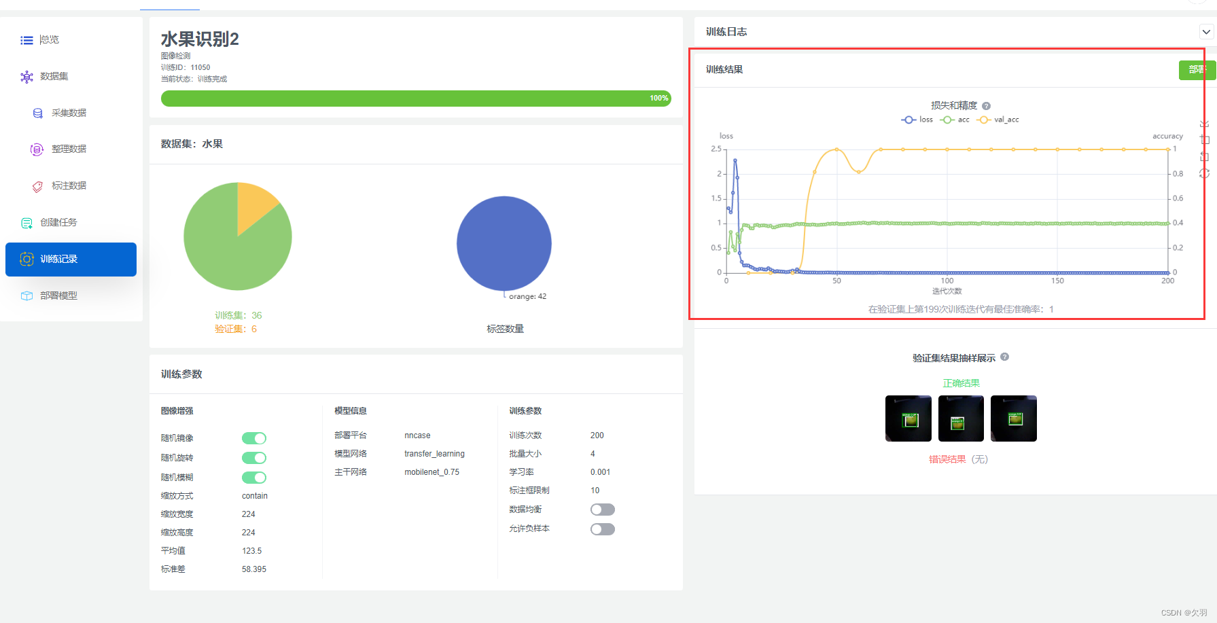
Task: Open 训练记录 menu entry
Action: pyautogui.click(x=71, y=260)
